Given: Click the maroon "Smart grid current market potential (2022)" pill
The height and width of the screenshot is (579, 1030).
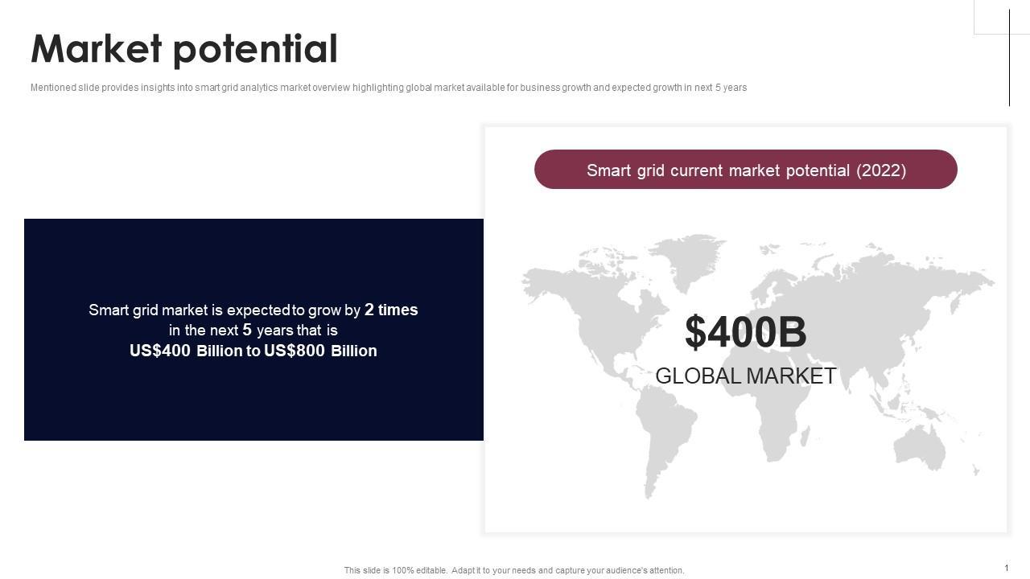Looking at the screenshot, I should point(745,170).
